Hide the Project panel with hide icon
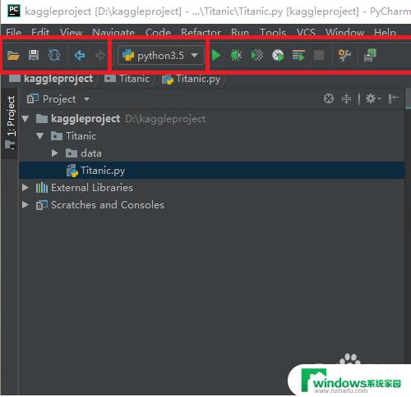The width and height of the screenshot is (411, 397). click(x=393, y=98)
